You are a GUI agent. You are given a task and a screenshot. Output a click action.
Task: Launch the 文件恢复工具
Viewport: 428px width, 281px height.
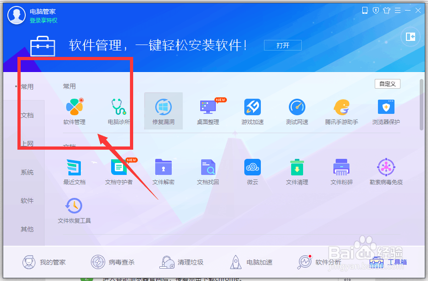pyautogui.click(x=74, y=211)
